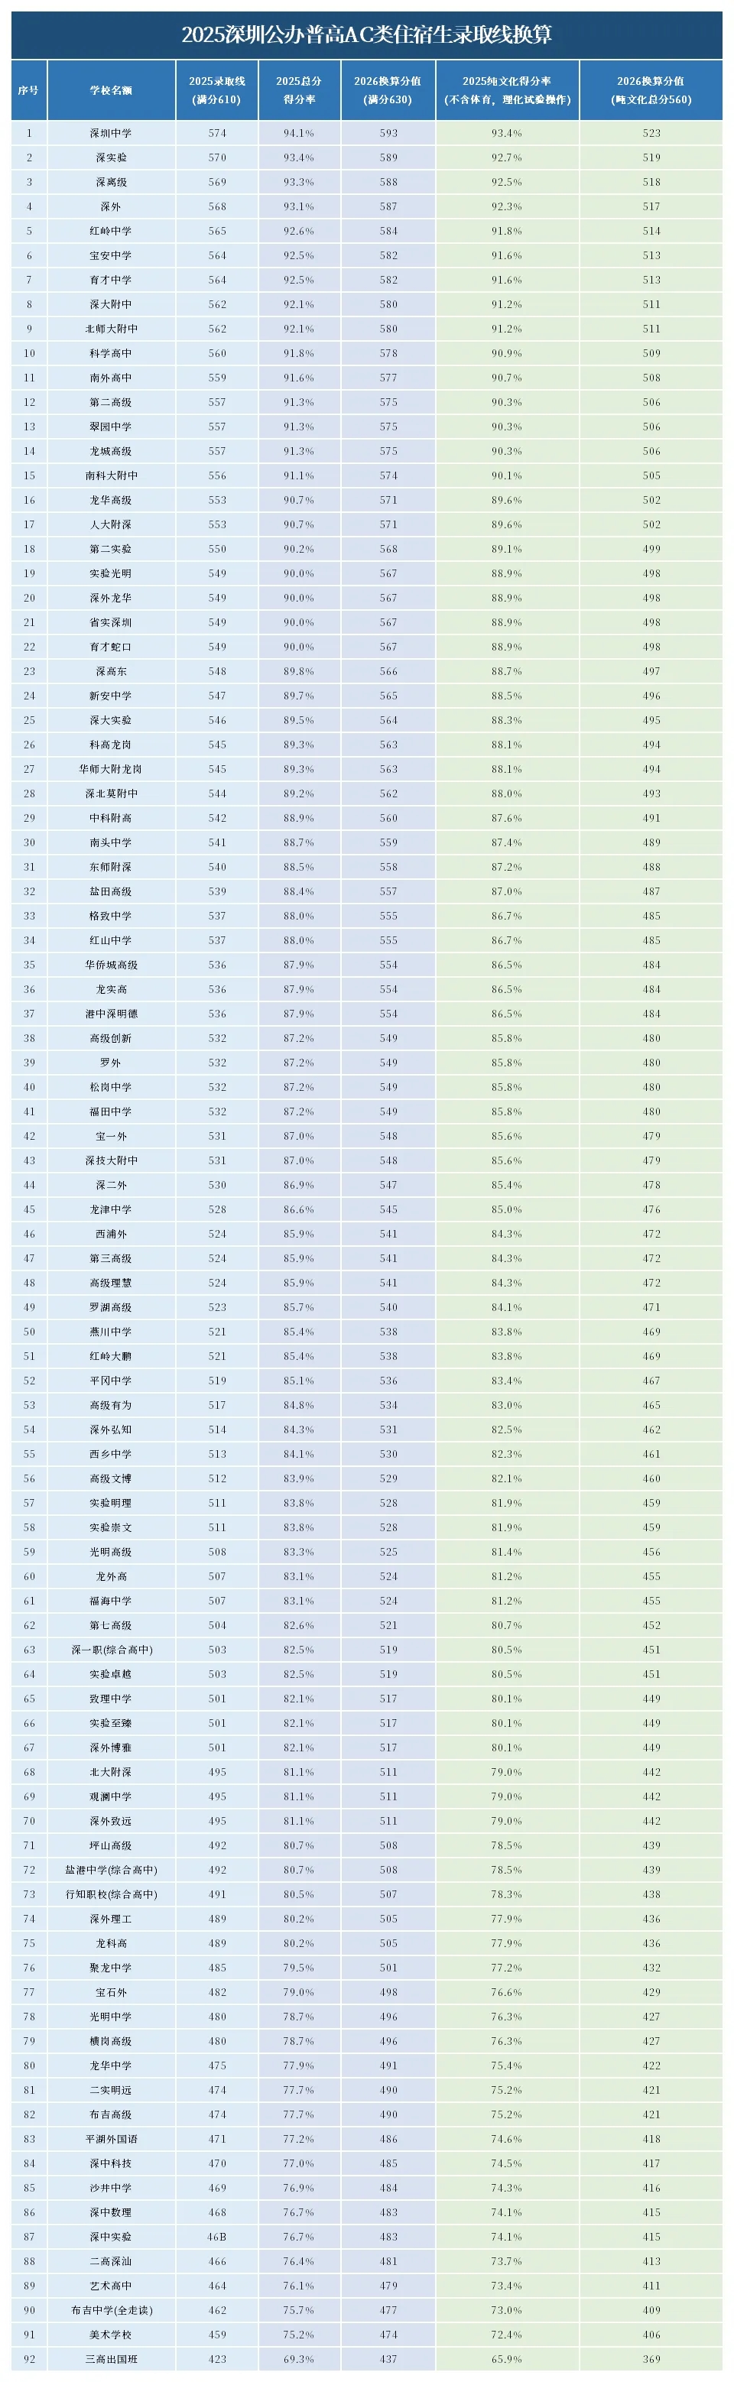Click the 三高出国班 school name
This screenshot has width=734, height=2382.
(111, 2359)
